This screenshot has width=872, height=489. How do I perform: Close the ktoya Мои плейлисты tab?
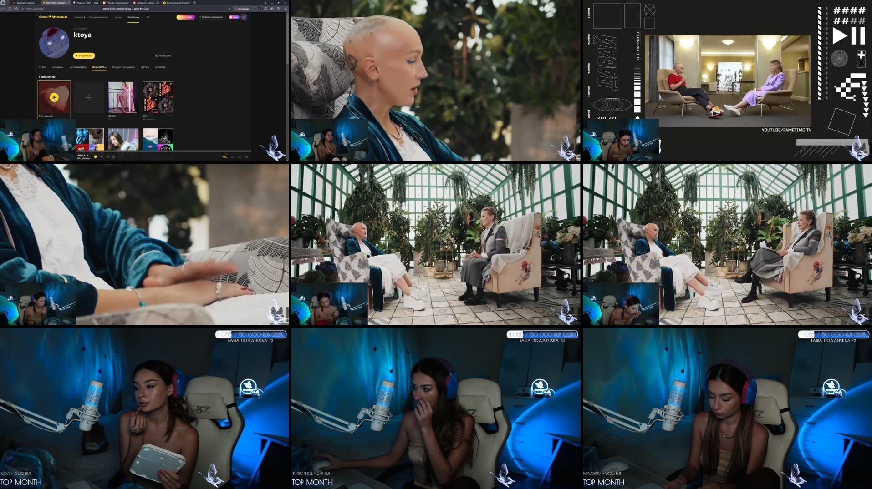(69, 3)
